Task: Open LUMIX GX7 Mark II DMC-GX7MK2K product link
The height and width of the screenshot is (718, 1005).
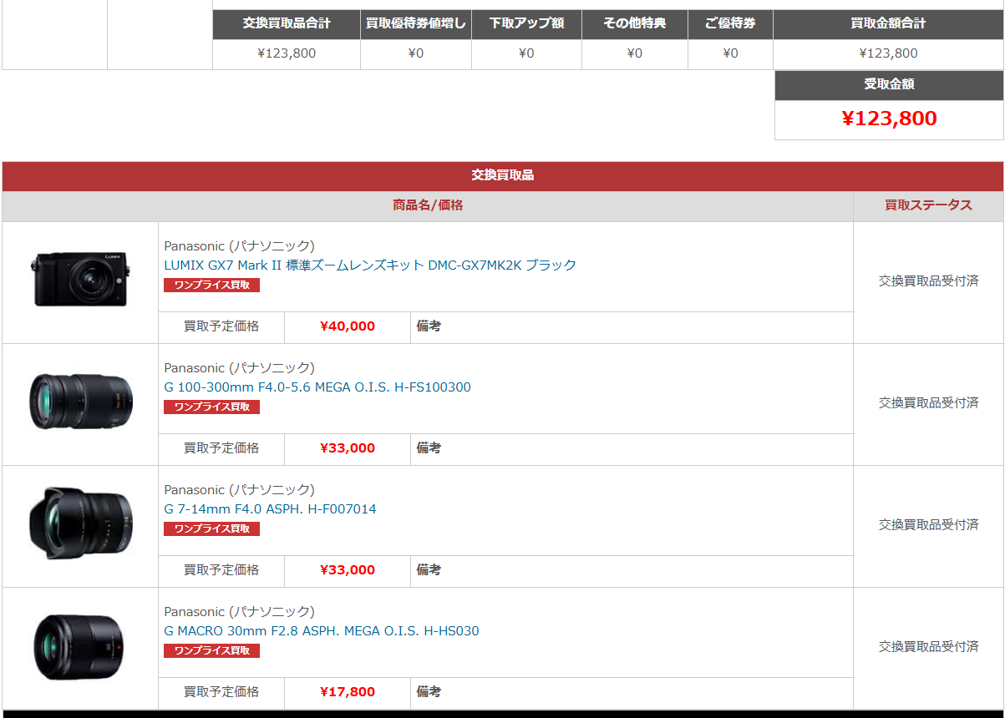Action: [x=370, y=265]
